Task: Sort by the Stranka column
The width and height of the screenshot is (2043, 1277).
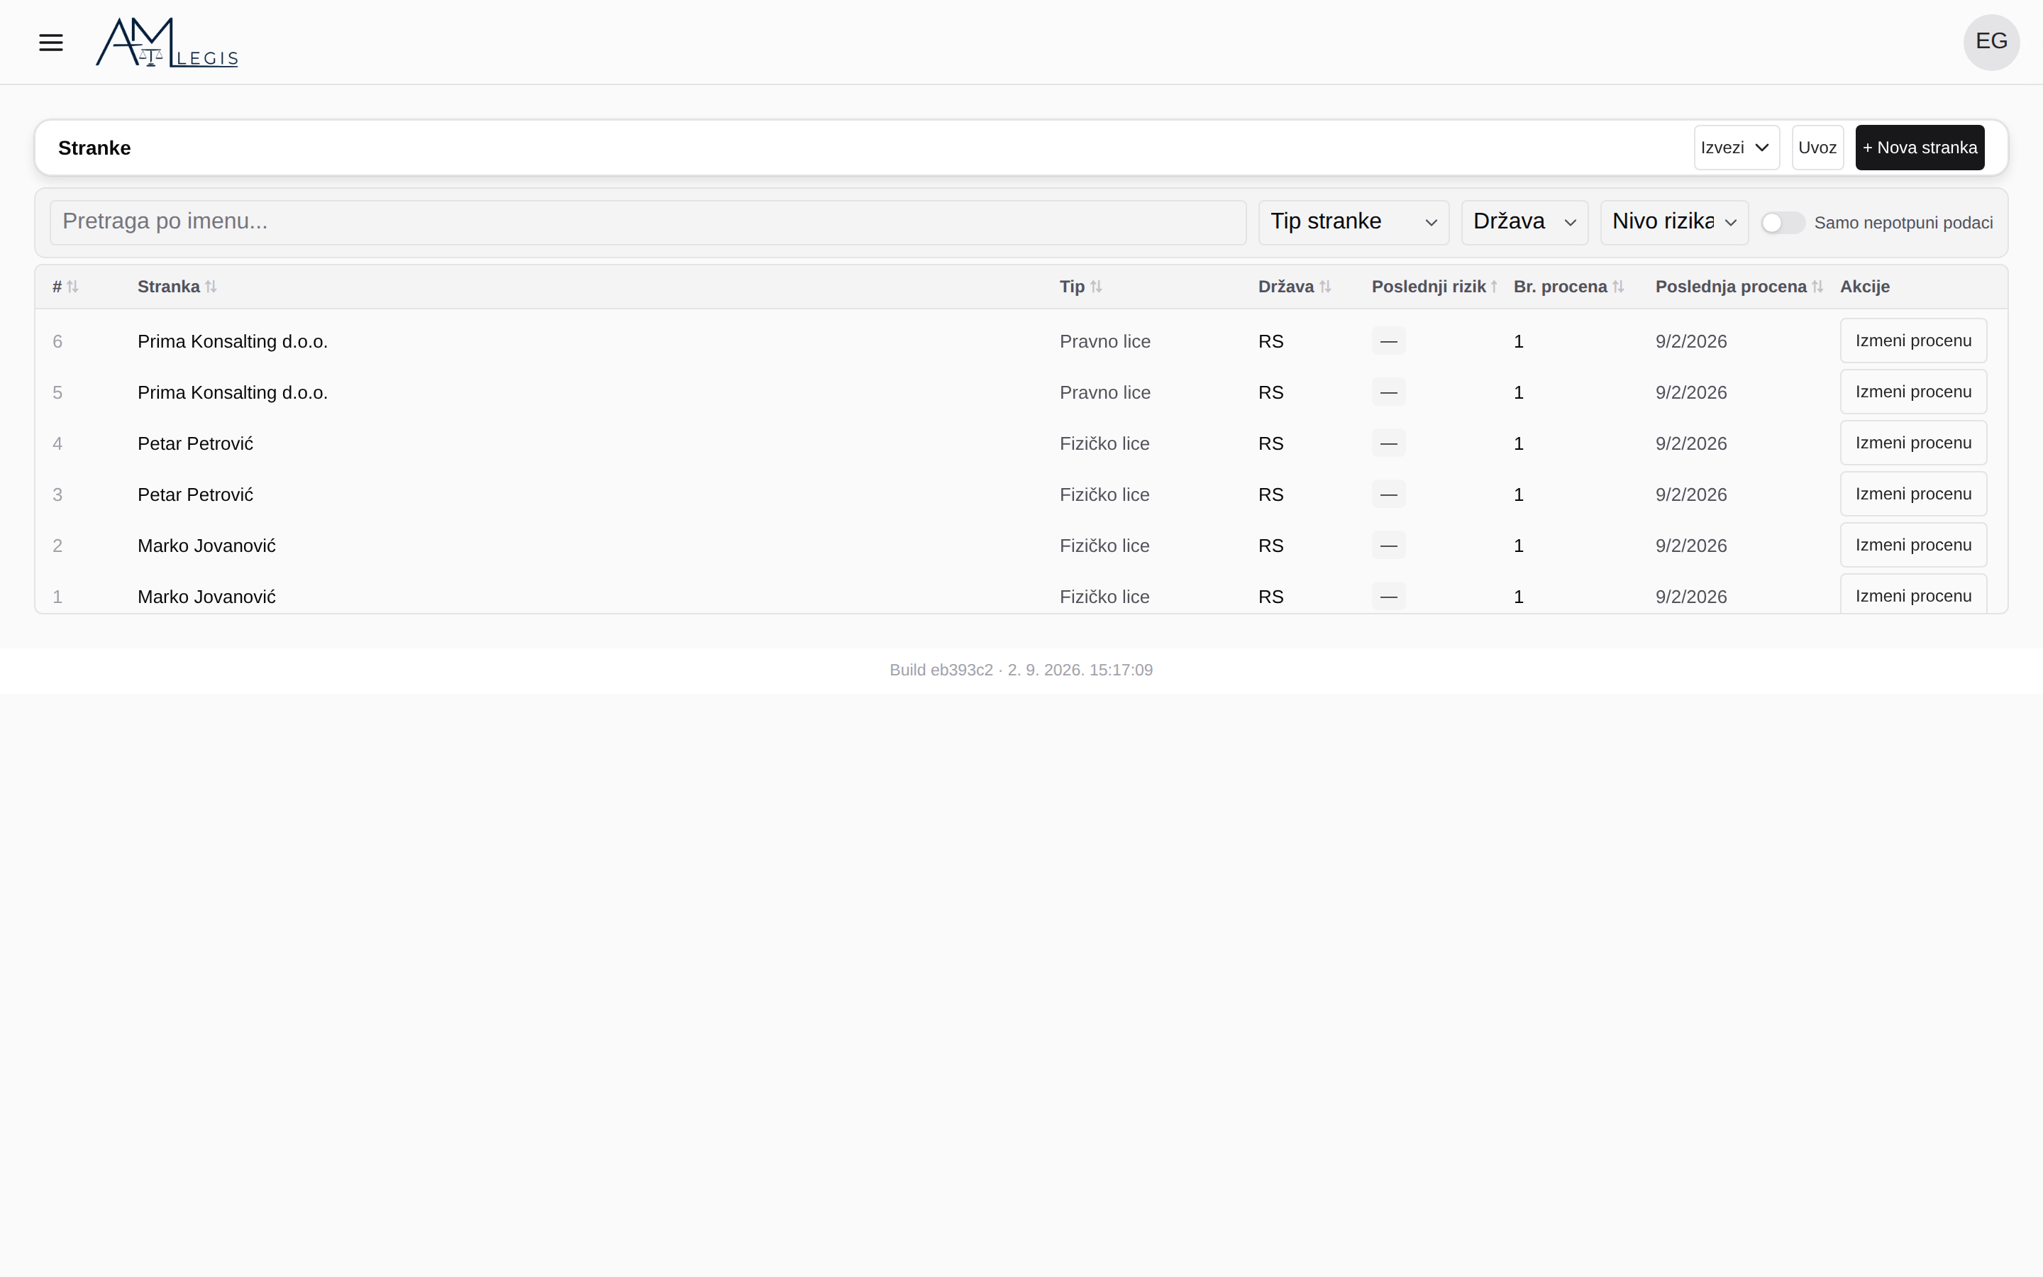Action: (177, 287)
